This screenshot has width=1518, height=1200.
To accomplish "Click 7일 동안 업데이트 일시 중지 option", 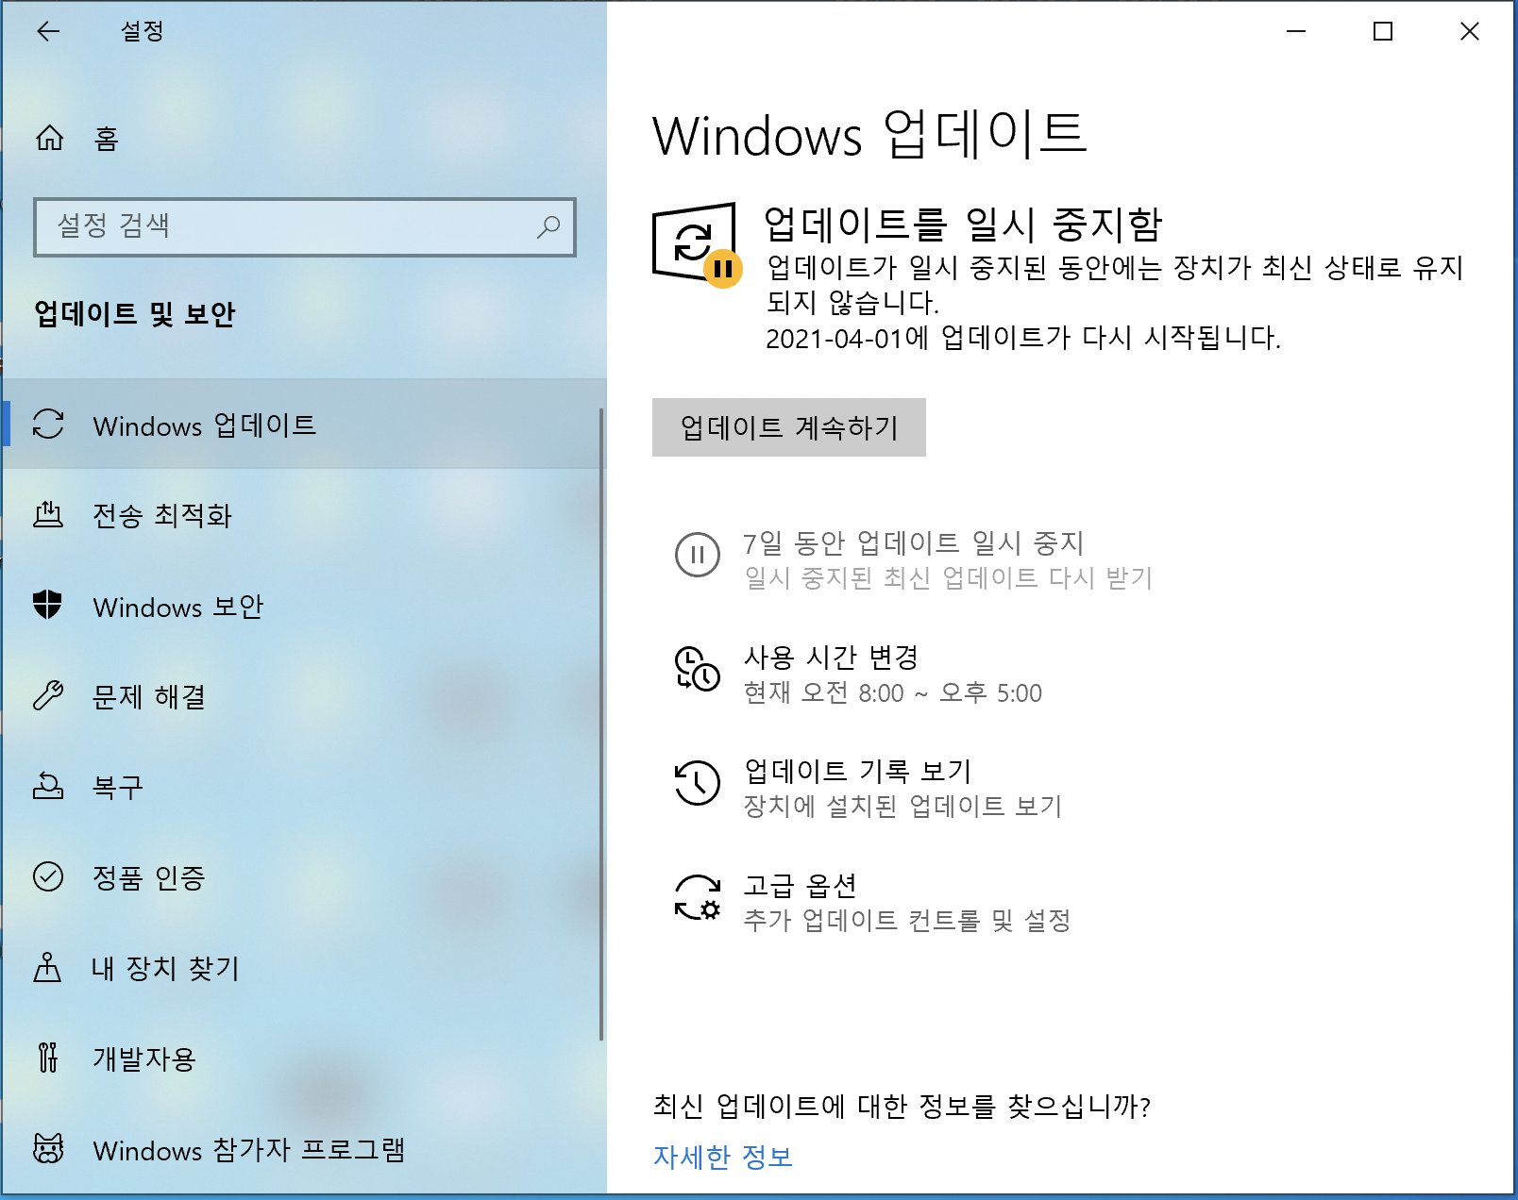I will [914, 559].
